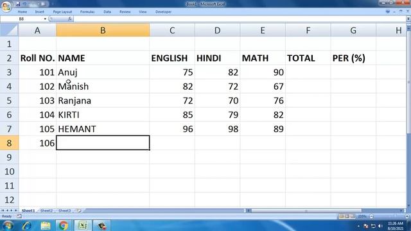The image size is (411, 231).
Task: Click the Name Box showing B8
Action: (x=21, y=19)
